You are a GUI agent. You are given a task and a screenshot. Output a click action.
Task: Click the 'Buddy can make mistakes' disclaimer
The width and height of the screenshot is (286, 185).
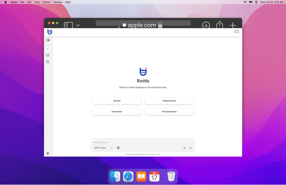143,154
